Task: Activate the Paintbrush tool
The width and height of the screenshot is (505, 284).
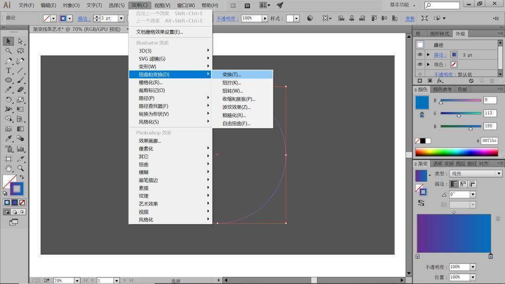Action: (x=21, y=79)
